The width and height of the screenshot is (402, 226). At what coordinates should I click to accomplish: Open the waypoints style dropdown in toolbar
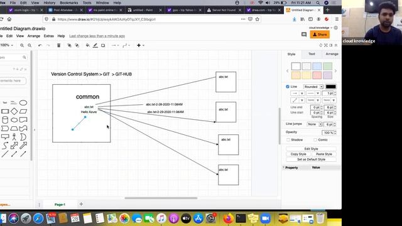(x=126, y=45)
